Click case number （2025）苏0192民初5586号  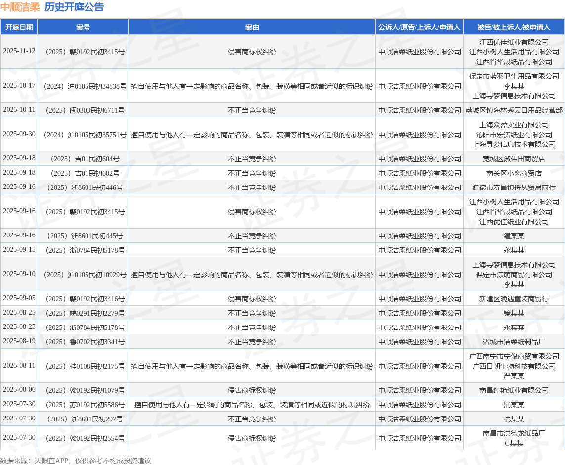pos(83,405)
